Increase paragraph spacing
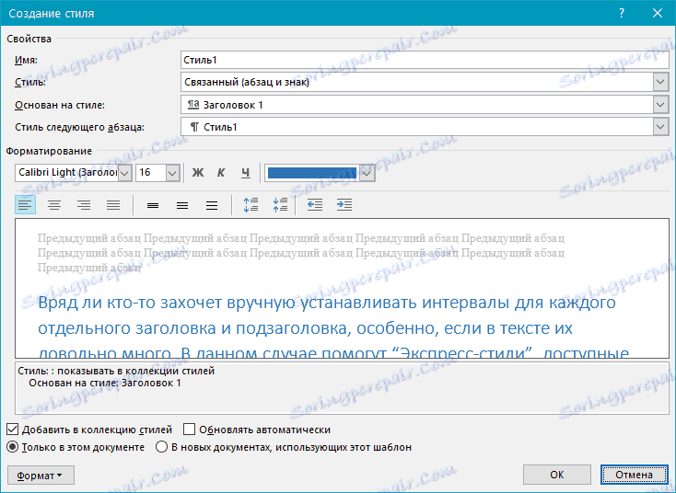This screenshot has width=676, height=493. click(251, 205)
